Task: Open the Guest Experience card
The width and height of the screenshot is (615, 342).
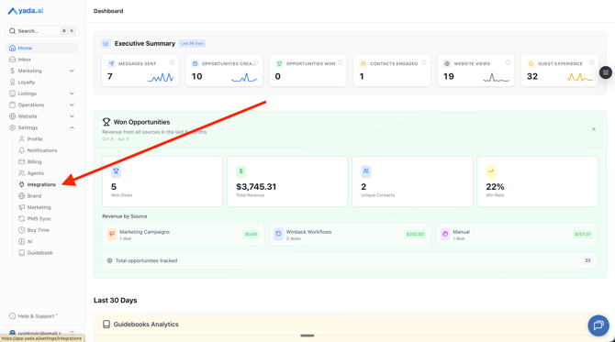Action: click(x=560, y=71)
